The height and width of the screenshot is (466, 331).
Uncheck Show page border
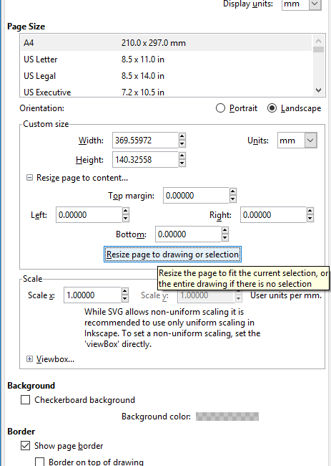[26, 446]
